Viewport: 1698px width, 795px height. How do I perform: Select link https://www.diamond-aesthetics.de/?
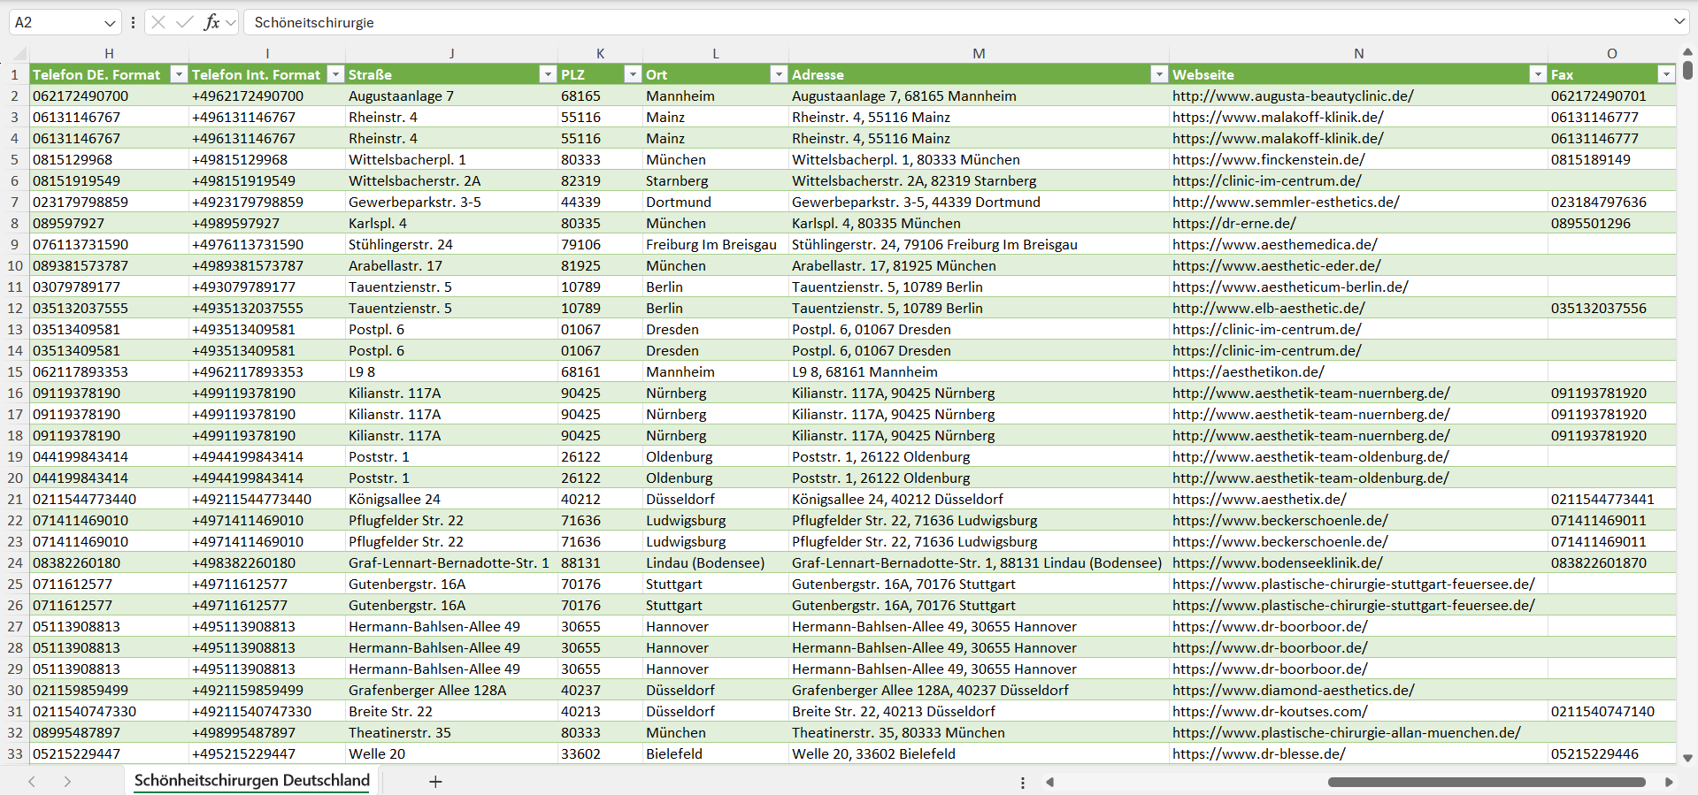coord(1293,690)
